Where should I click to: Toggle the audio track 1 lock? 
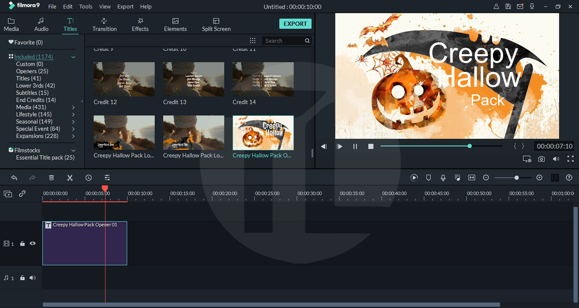[x=22, y=278]
